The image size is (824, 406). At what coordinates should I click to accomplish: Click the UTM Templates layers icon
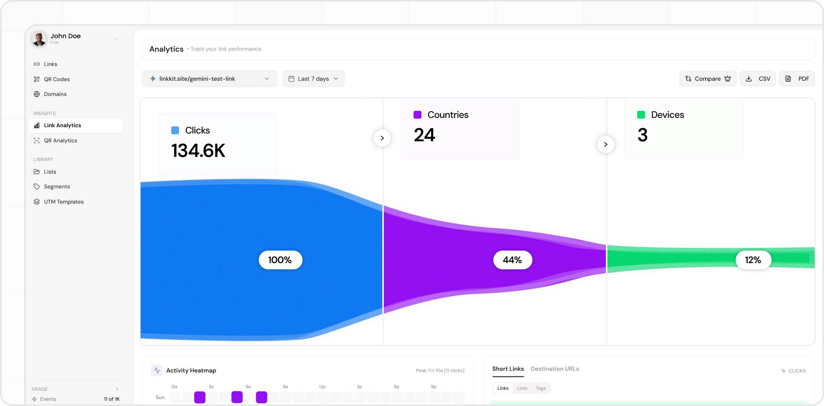pyautogui.click(x=37, y=202)
